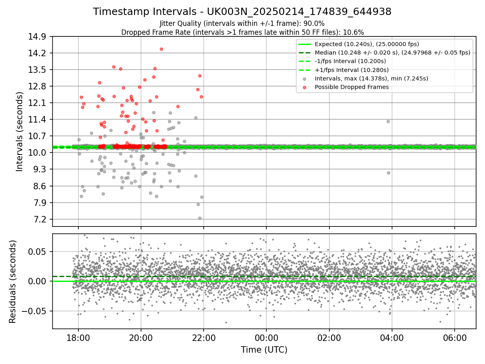Click the 'Residuals (seconds)' y-axis label

[x=13, y=281]
